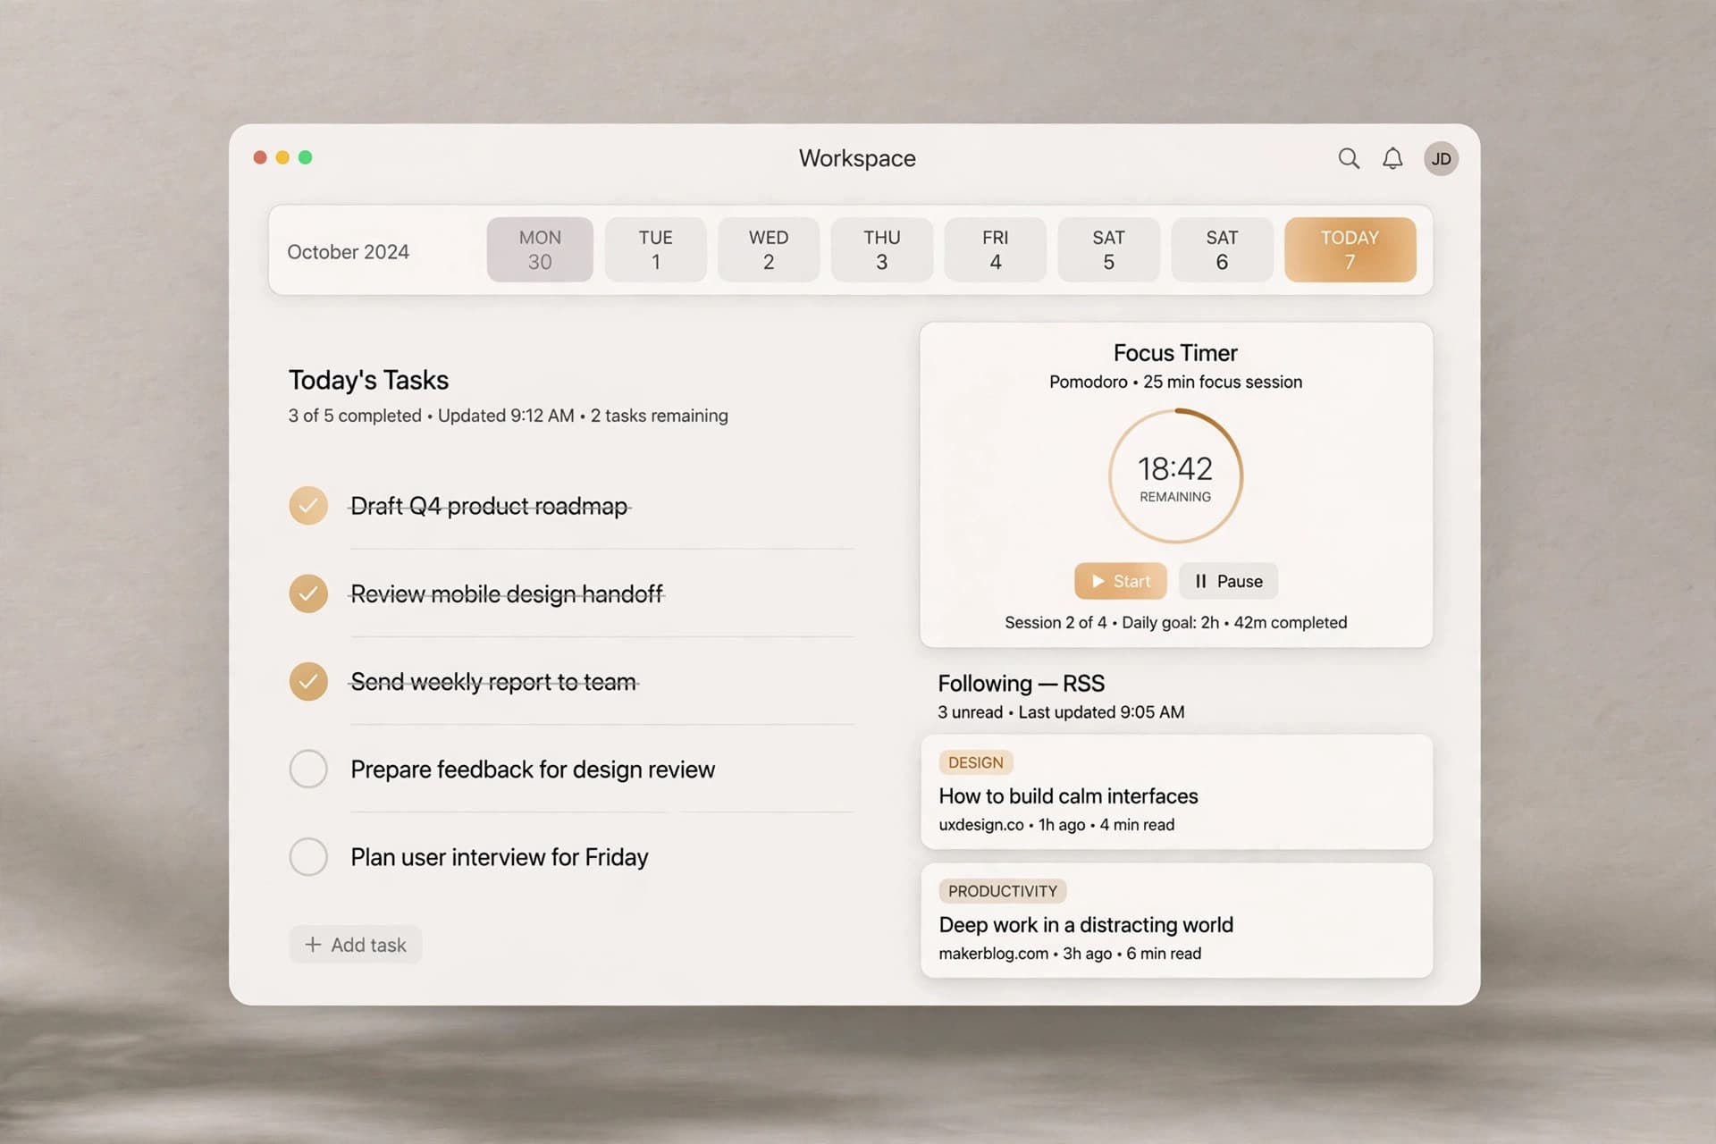Click the PRODUCTIVITY category tag
The image size is (1716, 1144).
click(x=1002, y=891)
